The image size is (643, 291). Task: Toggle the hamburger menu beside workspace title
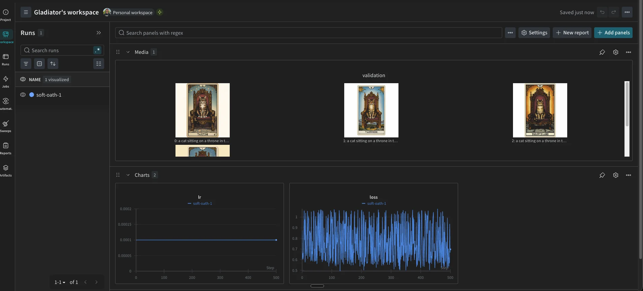coord(26,12)
